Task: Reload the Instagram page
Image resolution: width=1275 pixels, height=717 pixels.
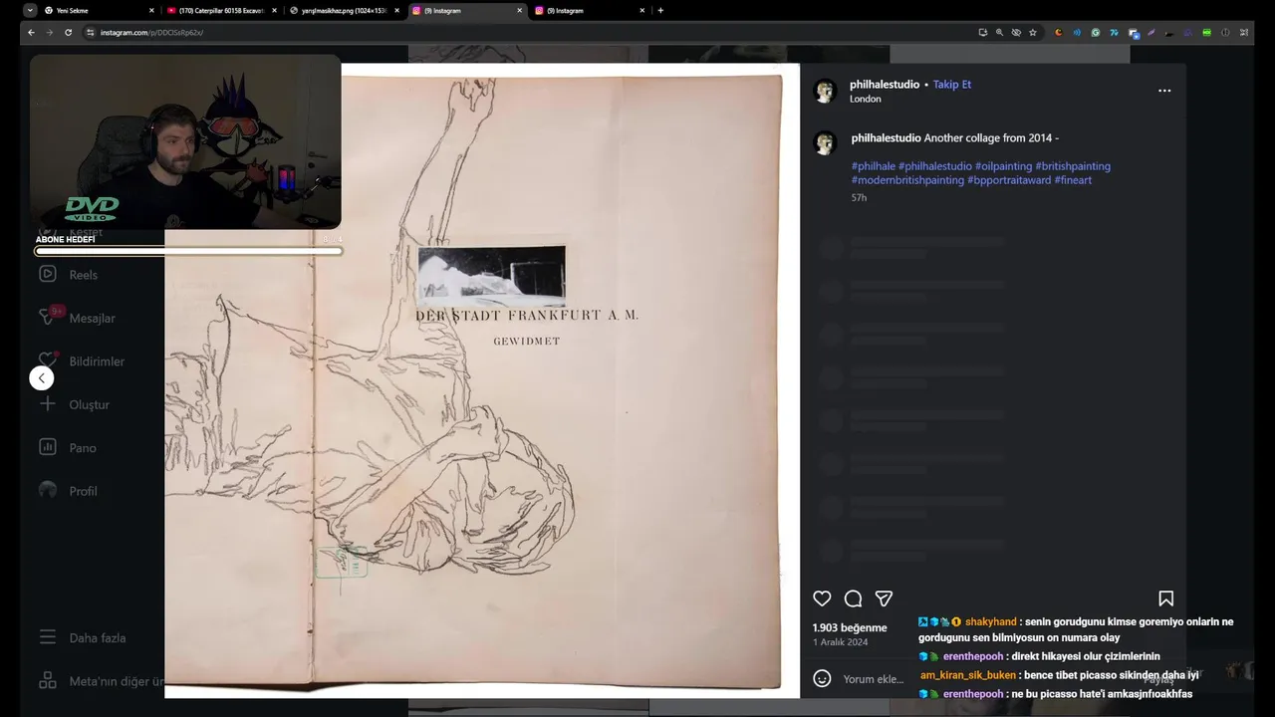Action: coord(68,32)
